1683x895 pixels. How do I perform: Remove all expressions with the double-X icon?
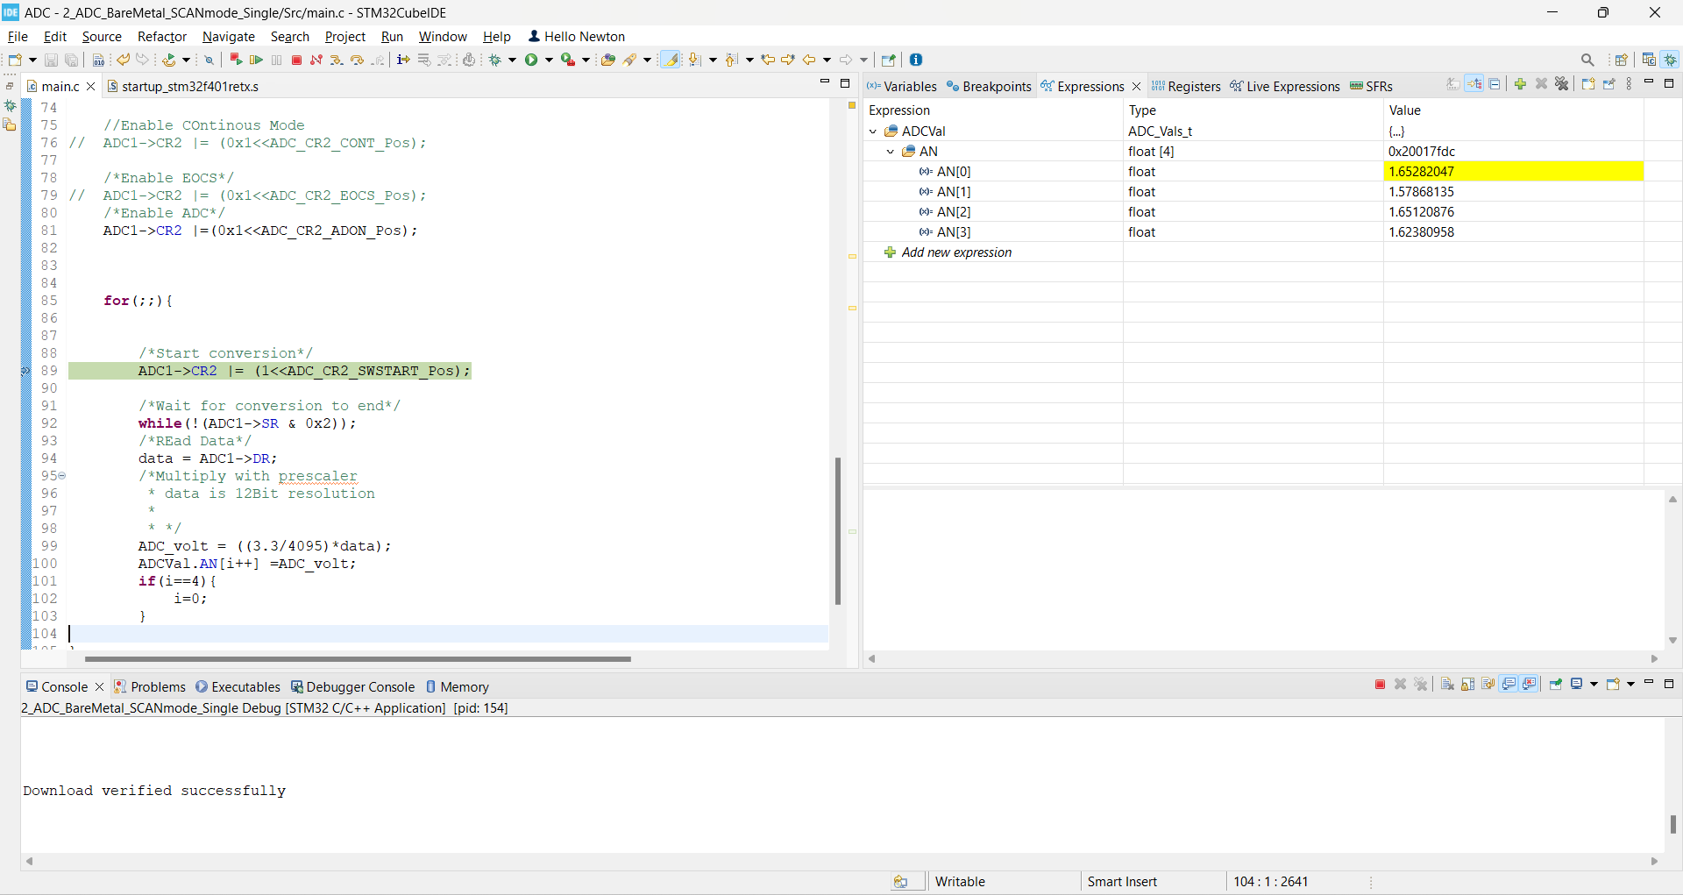[1562, 83]
